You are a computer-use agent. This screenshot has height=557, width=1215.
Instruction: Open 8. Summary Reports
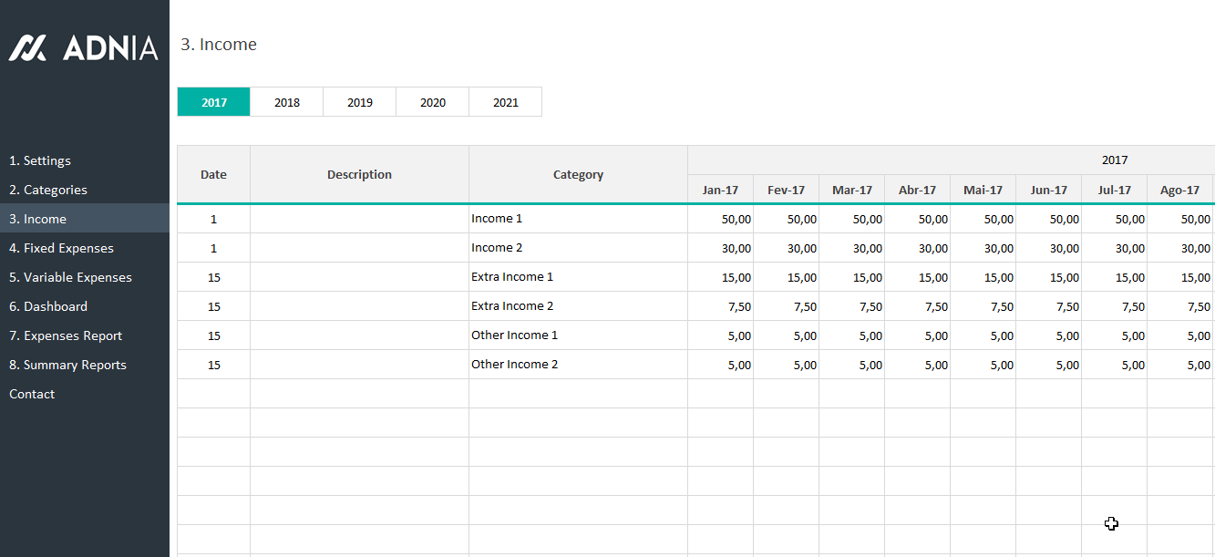(x=67, y=365)
